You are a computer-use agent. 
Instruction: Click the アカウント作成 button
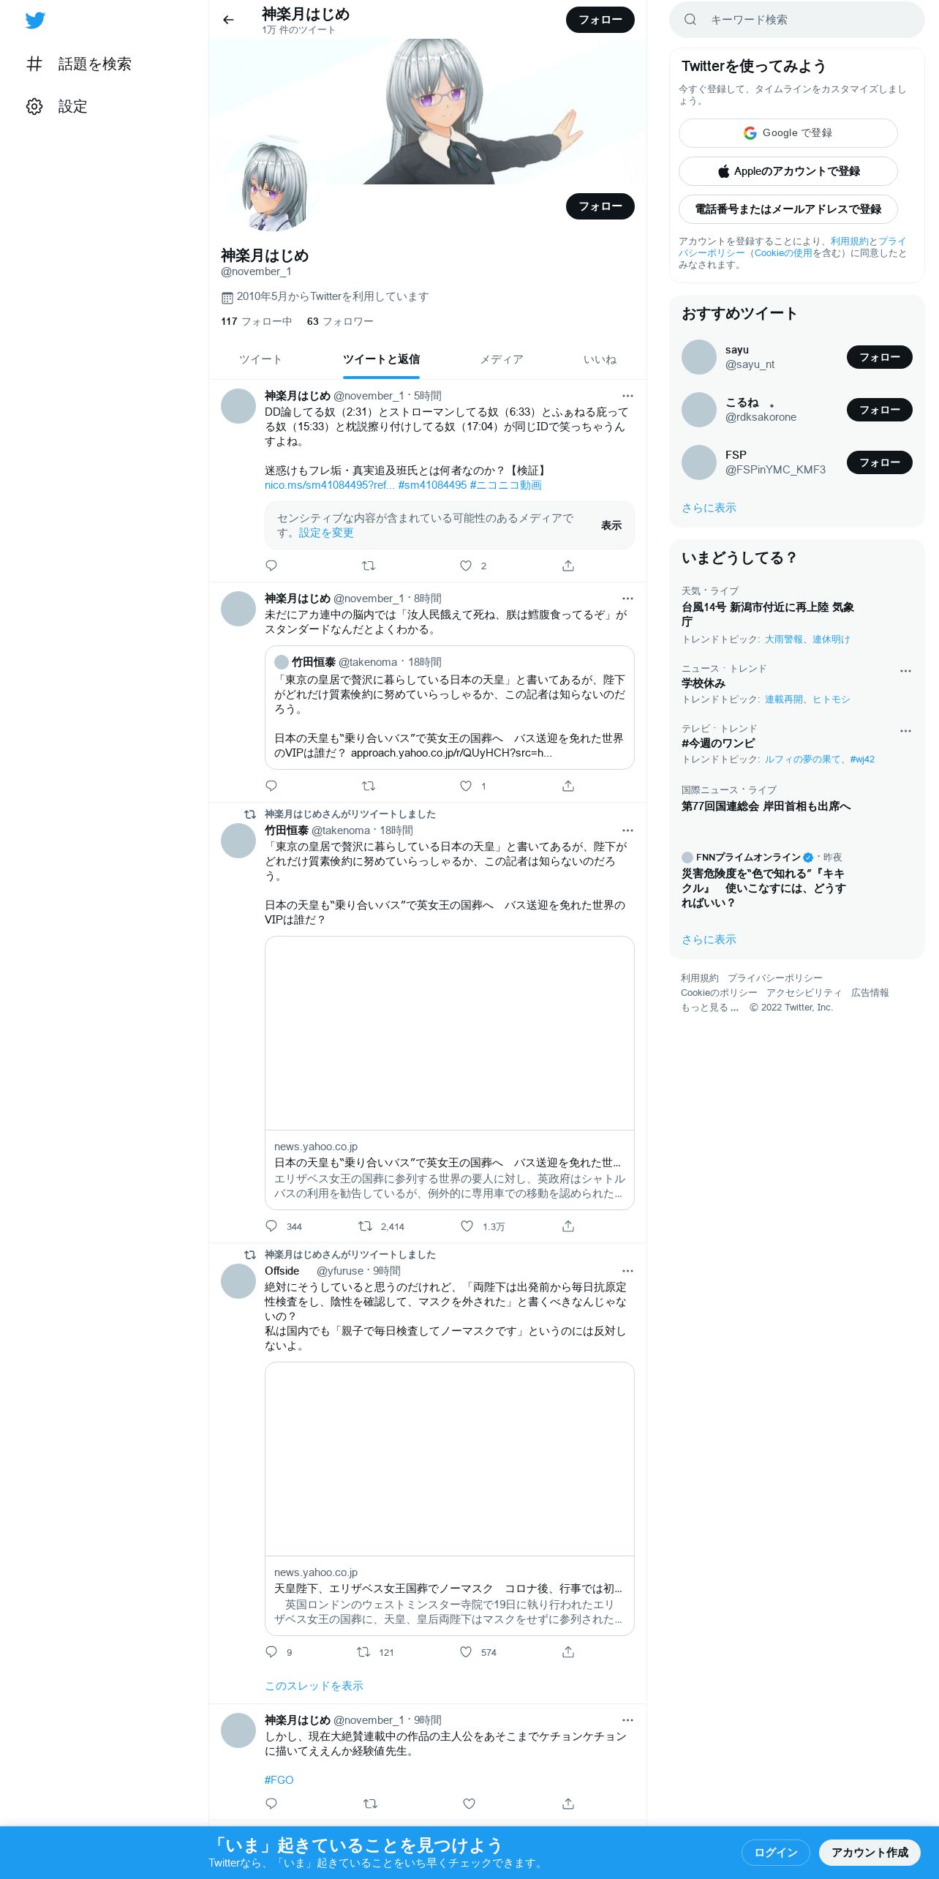[x=870, y=1852]
